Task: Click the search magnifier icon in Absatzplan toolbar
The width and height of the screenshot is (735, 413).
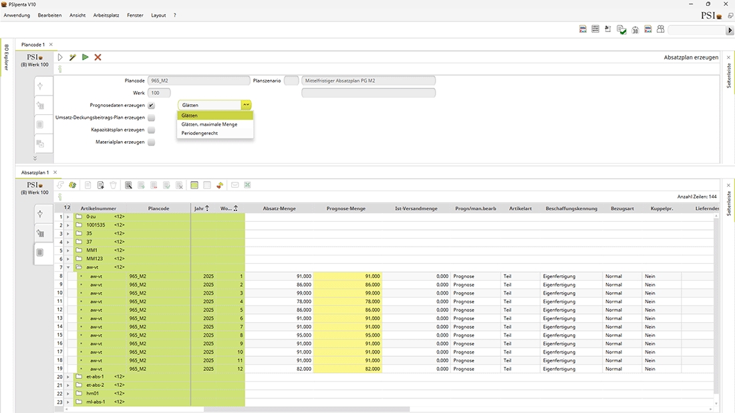Action: coord(128,185)
